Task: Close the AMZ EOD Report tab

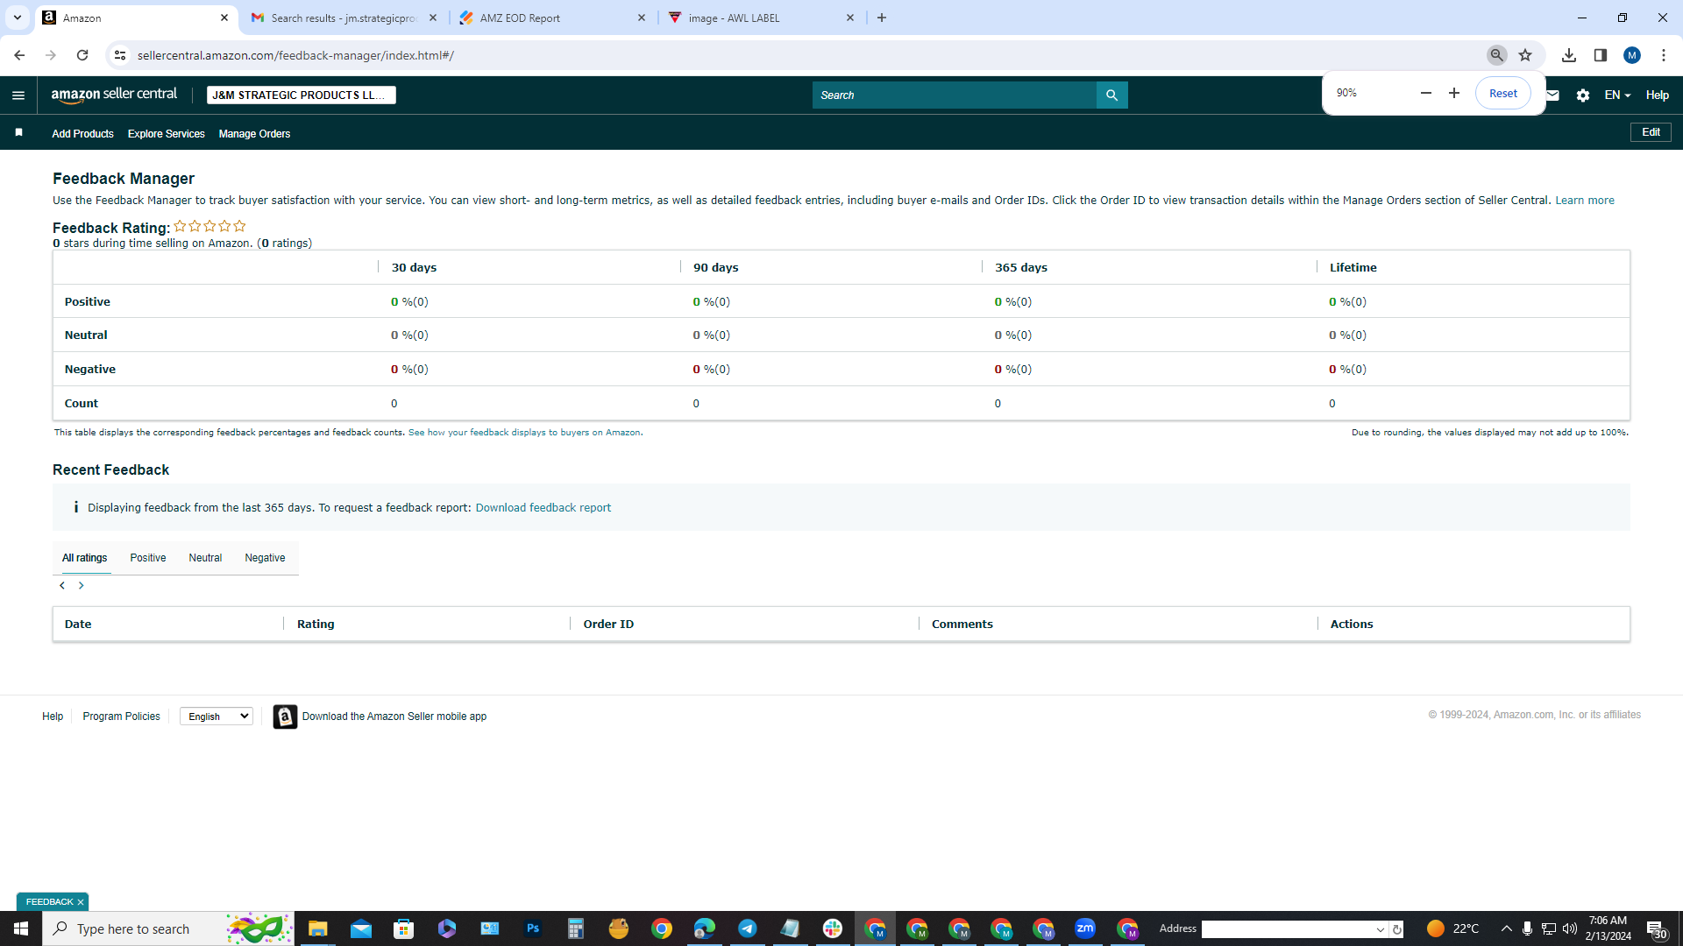Action: pyautogui.click(x=642, y=18)
